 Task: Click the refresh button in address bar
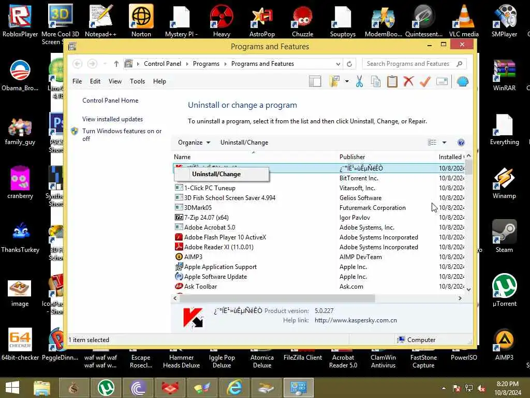(349, 64)
